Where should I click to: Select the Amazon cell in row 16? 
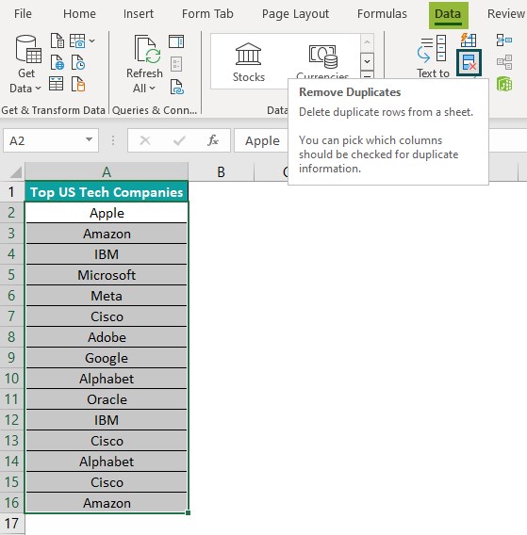(x=107, y=503)
